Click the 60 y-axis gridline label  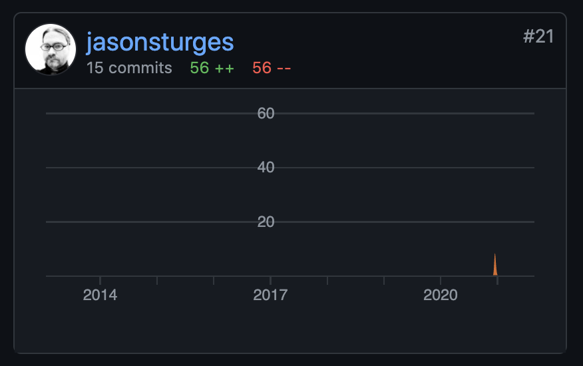click(266, 113)
